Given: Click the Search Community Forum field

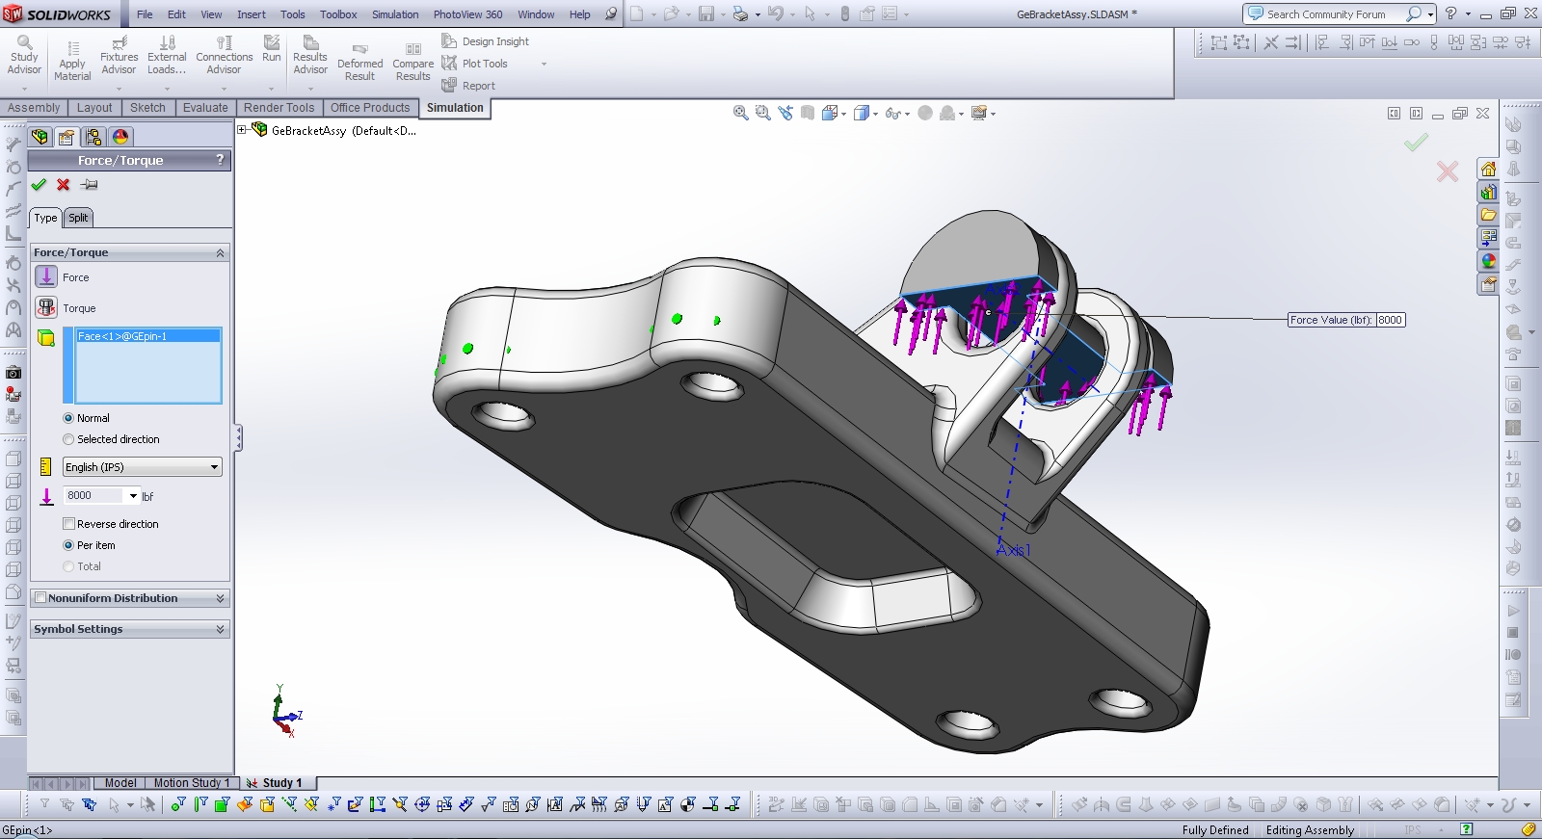Looking at the screenshot, I should coord(1326,14).
